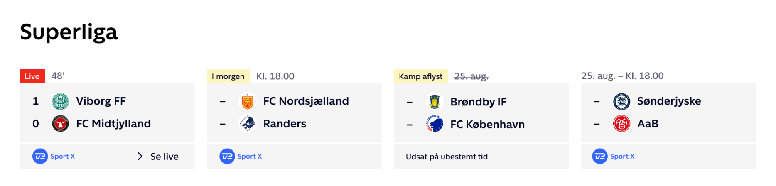
Task: Click the FC Midtjylland club crest
Action: coord(60,124)
